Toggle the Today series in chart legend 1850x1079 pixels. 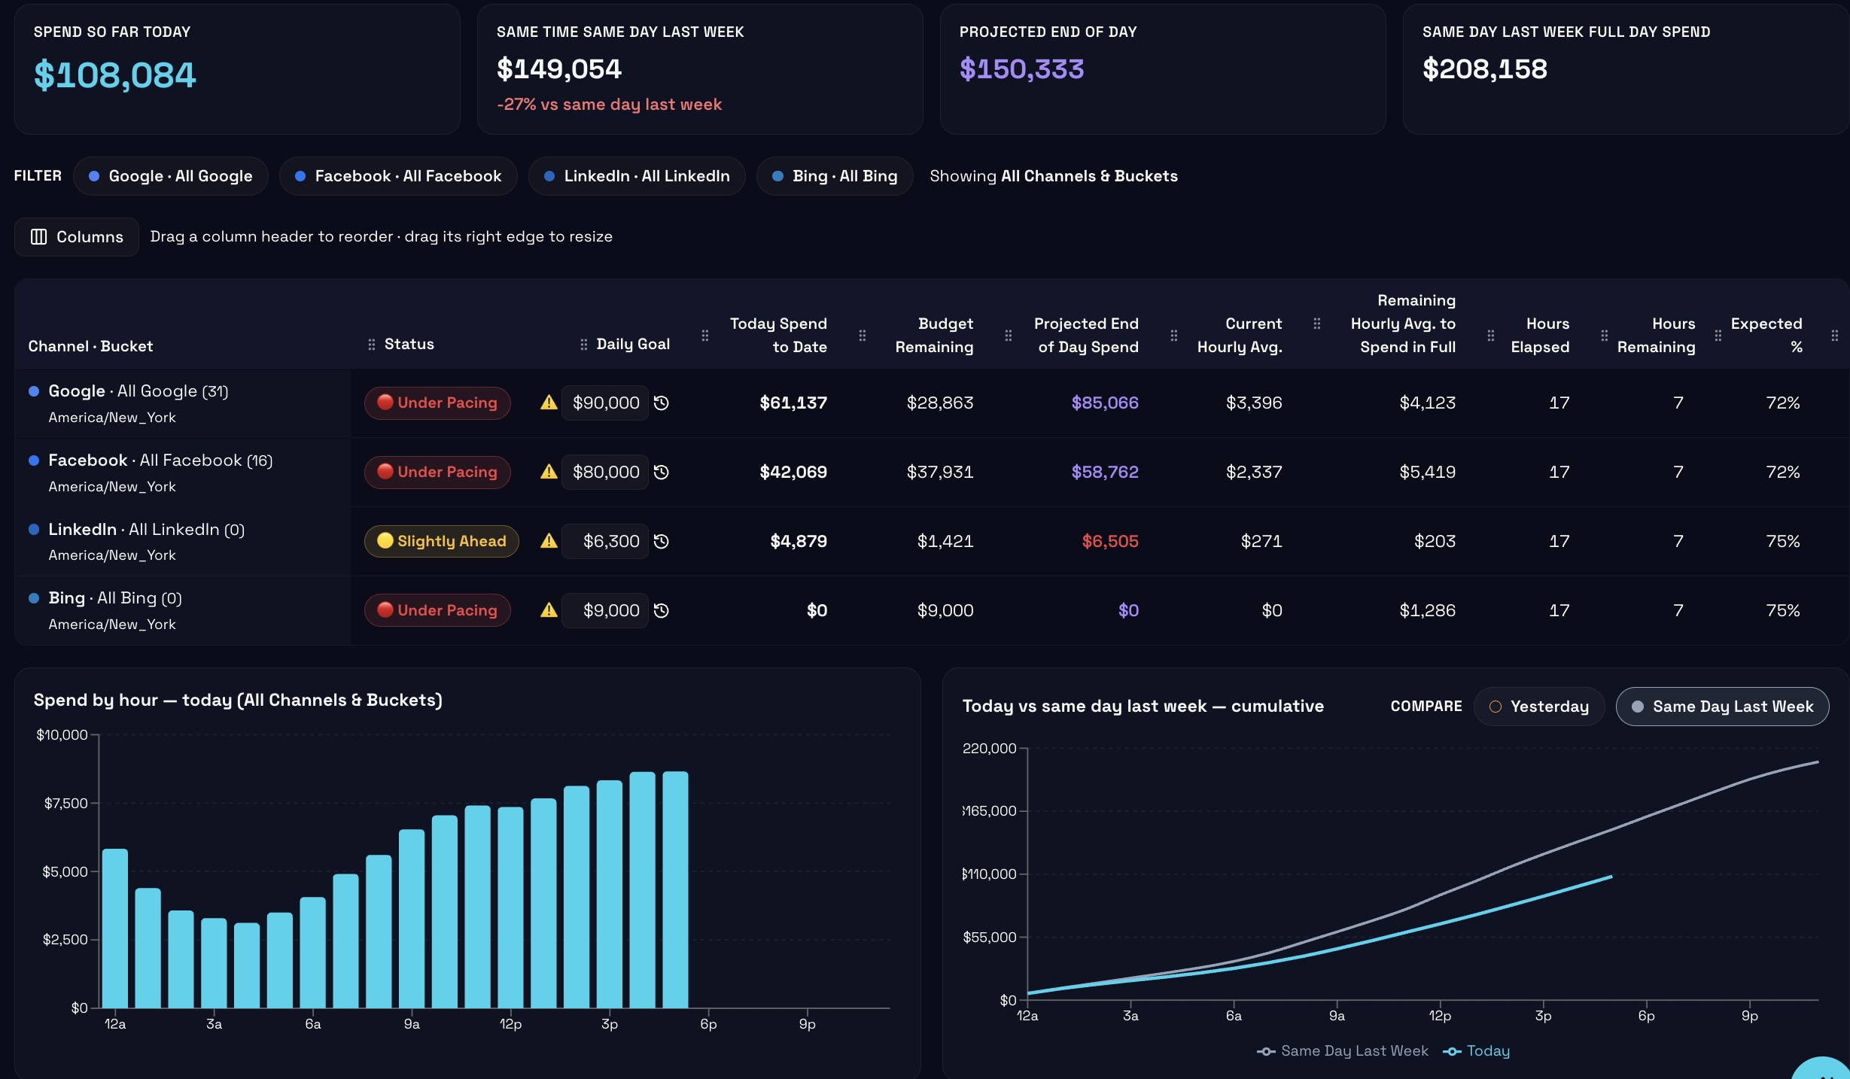tap(1476, 1051)
